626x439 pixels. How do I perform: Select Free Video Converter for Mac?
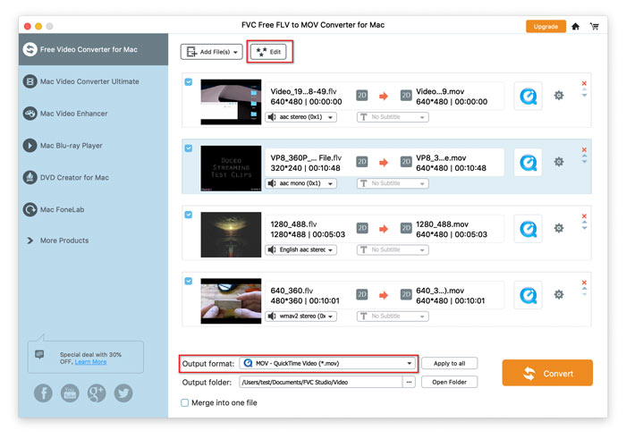click(93, 49)
